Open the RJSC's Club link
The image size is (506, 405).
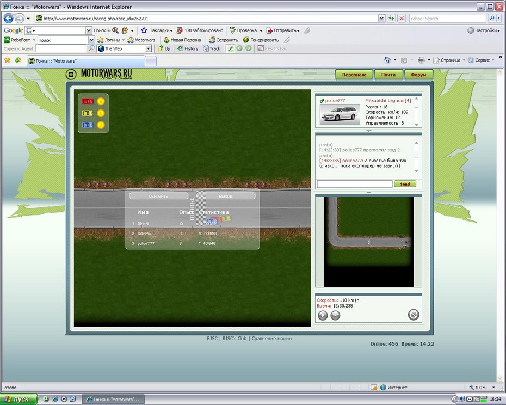235,339
